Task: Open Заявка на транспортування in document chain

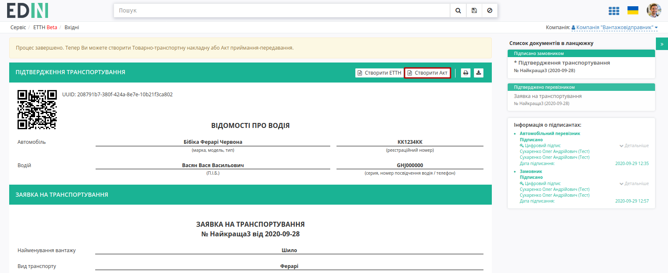Action: pyautogui.click(x=548, y=96)
